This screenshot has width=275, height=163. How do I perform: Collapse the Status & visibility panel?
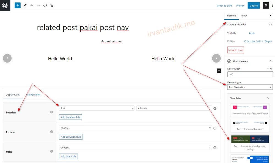(270, 25)
